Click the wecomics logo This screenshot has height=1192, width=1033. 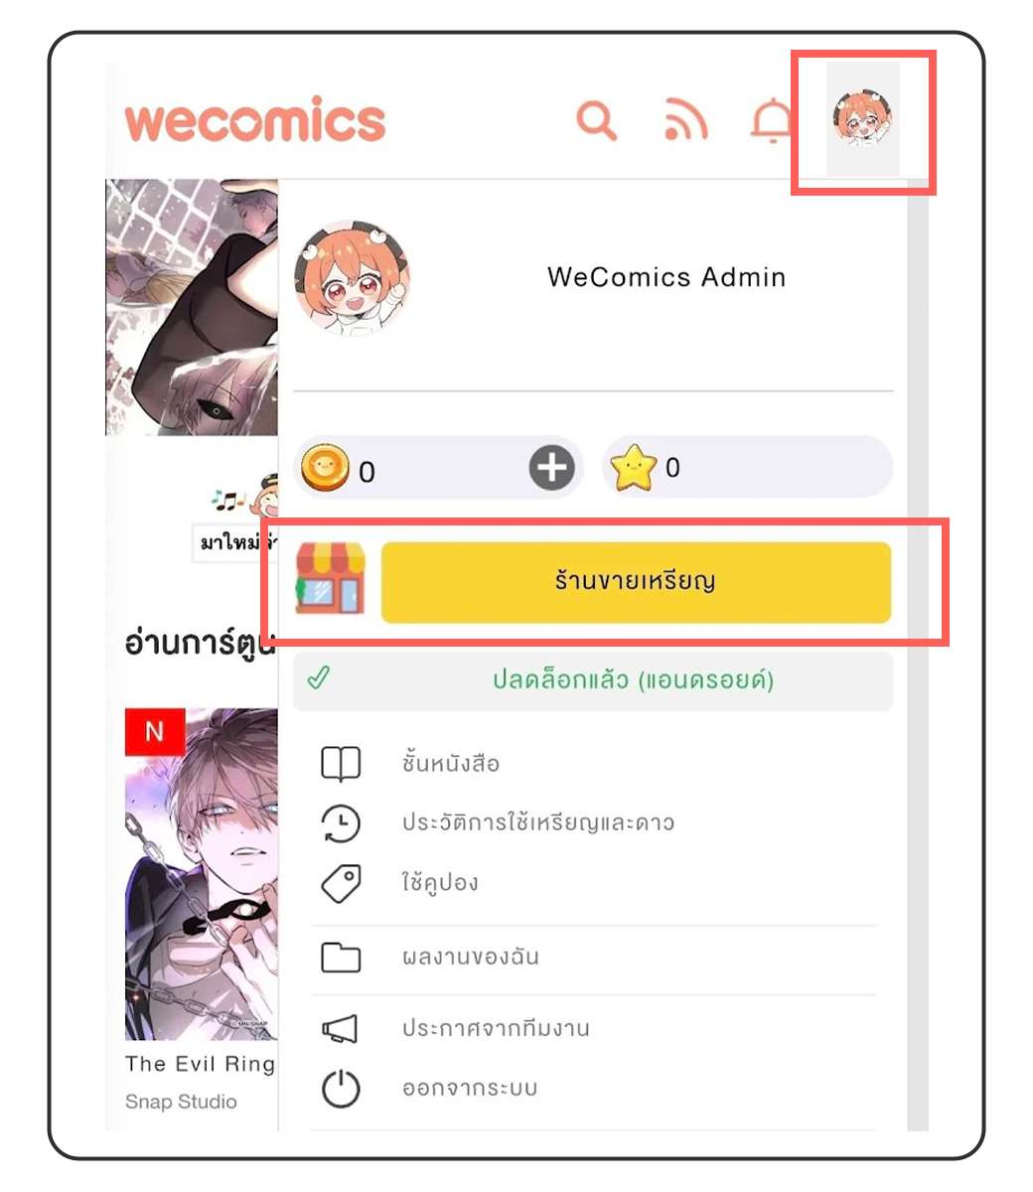click(255, 121)
